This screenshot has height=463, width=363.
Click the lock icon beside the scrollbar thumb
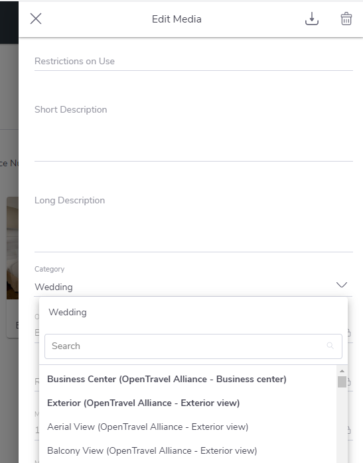point(349,382)
